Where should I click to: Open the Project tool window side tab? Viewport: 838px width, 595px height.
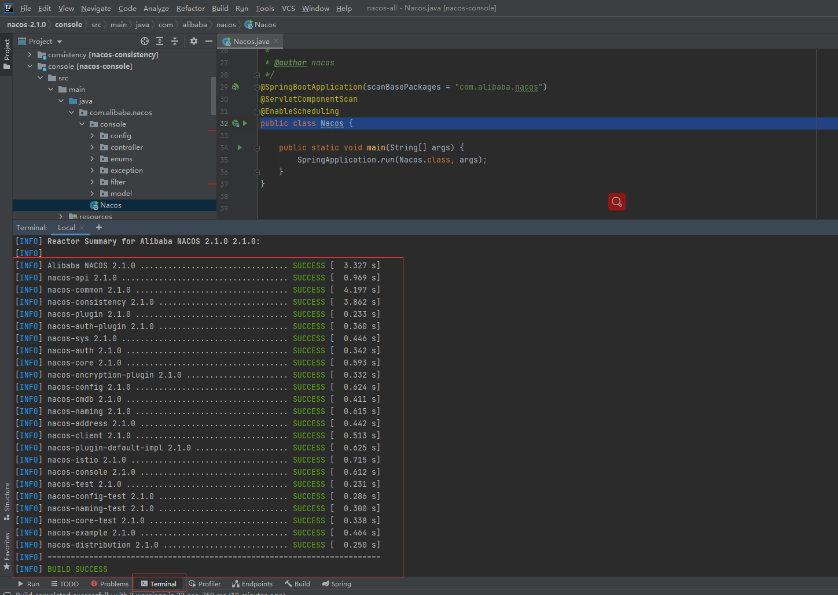coord(6,54)
